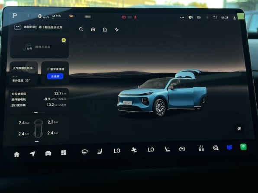Adjust passenger temperature LO right of fan
Image resolution: width=258 pixels, height=193 pixels.
click(151, 149)
